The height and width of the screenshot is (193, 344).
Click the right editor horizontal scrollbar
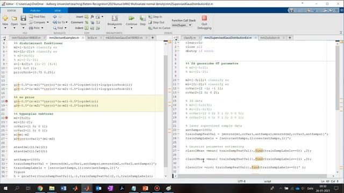pyautogui.click(x=252, y=176)
